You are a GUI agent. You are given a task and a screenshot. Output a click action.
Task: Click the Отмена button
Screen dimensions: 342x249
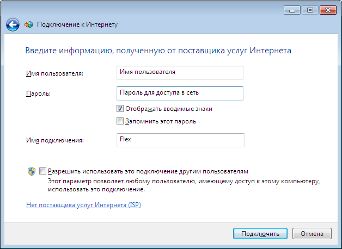[312, 234]
